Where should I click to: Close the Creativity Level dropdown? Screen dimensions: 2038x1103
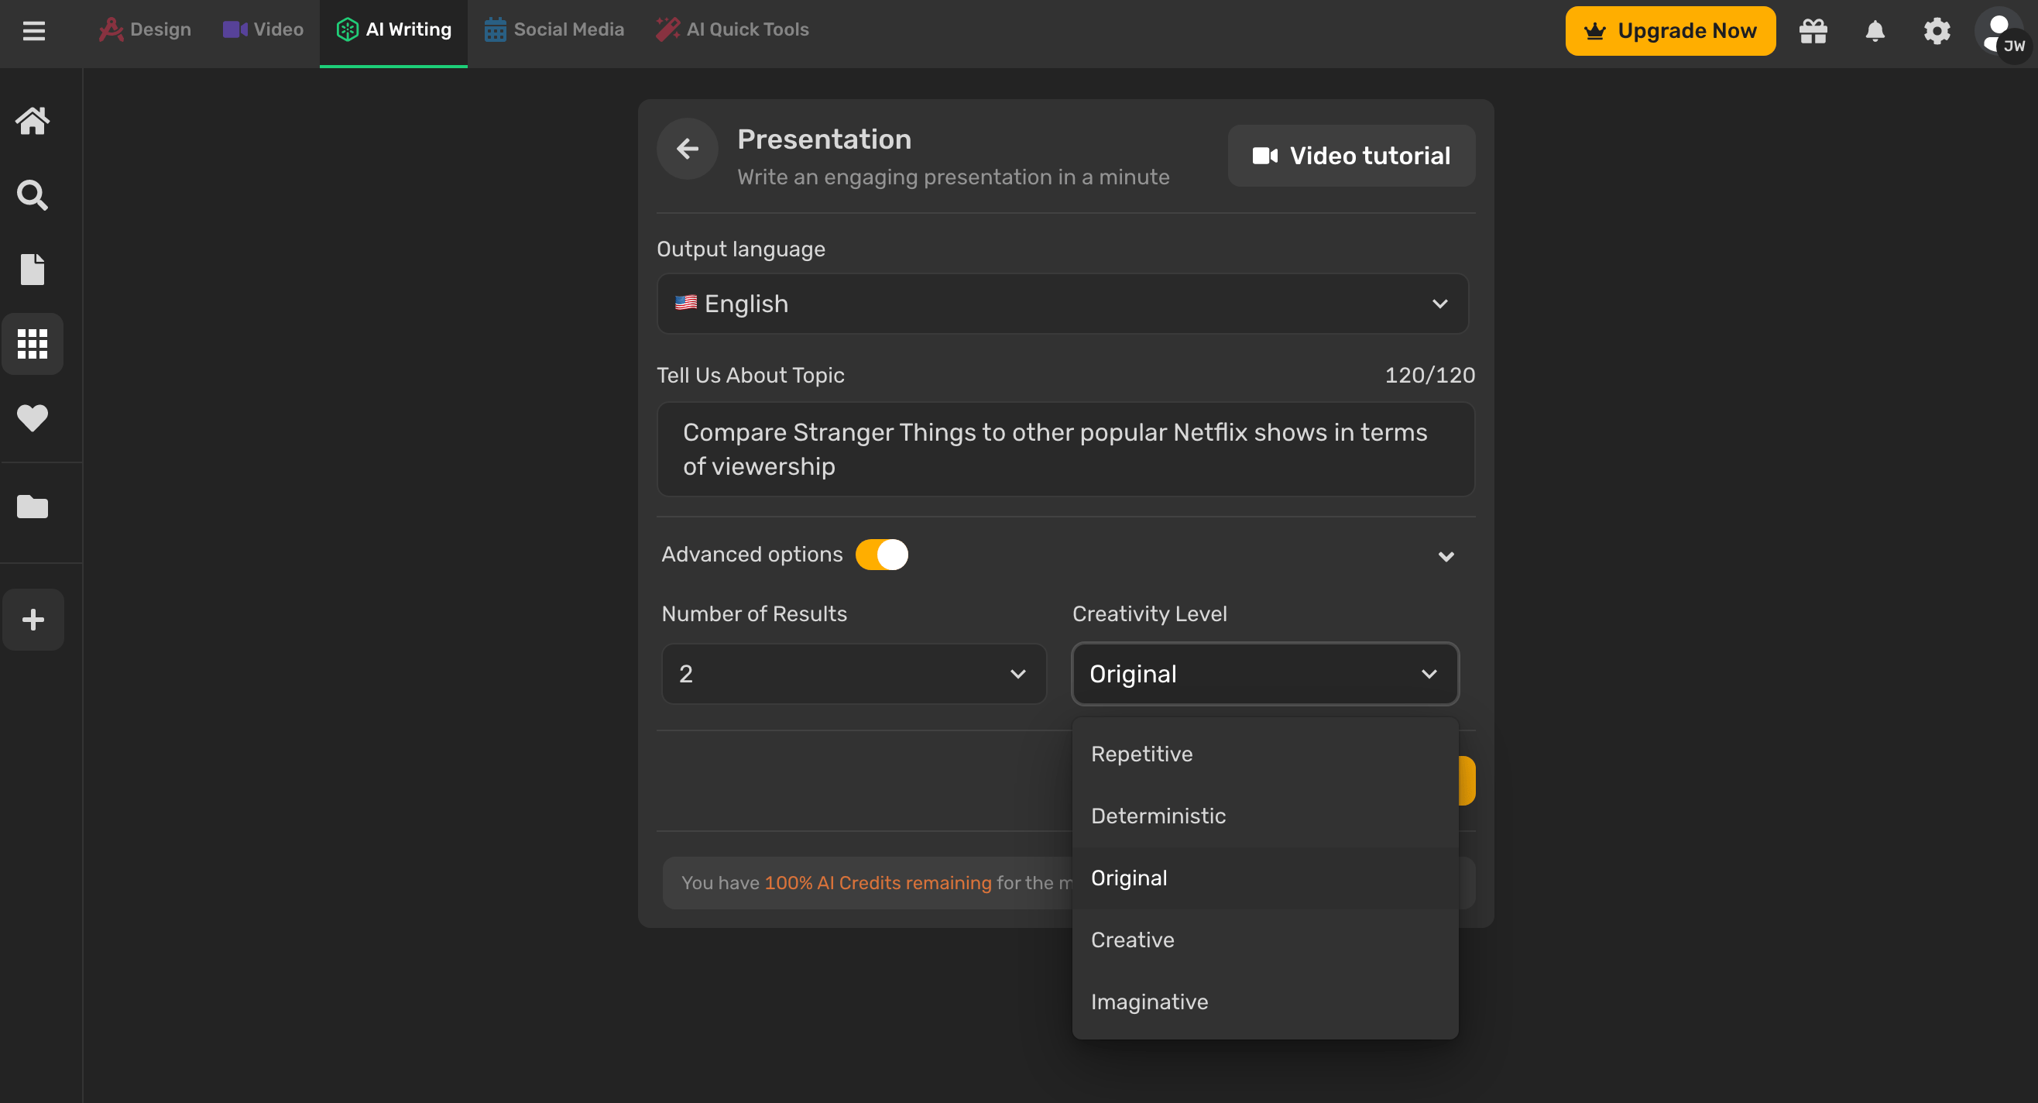pos(1264,673)
